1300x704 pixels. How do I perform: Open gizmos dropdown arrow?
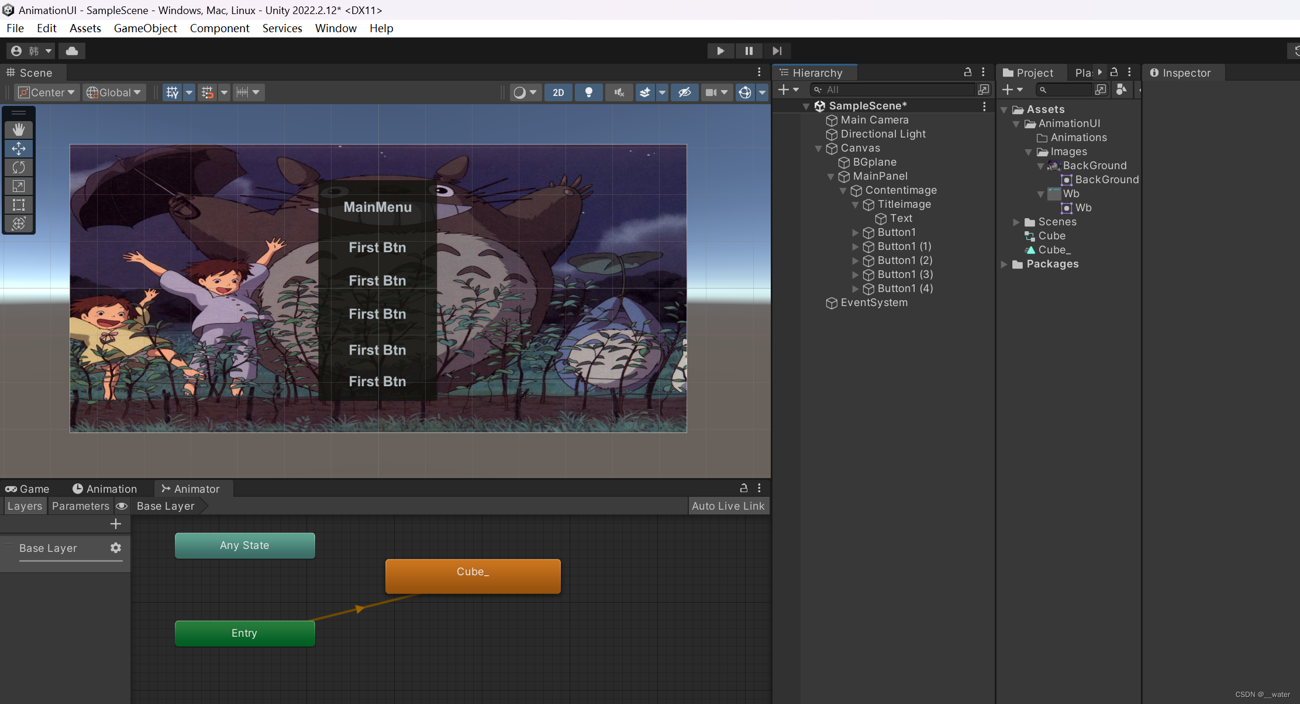[x=762, y=92]
